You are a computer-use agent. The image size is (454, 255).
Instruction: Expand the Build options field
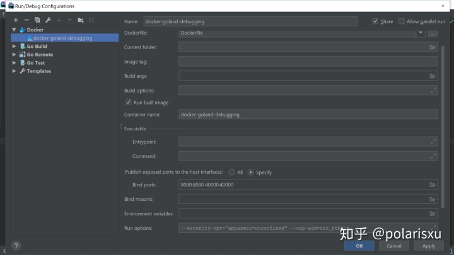click(433, 91)
